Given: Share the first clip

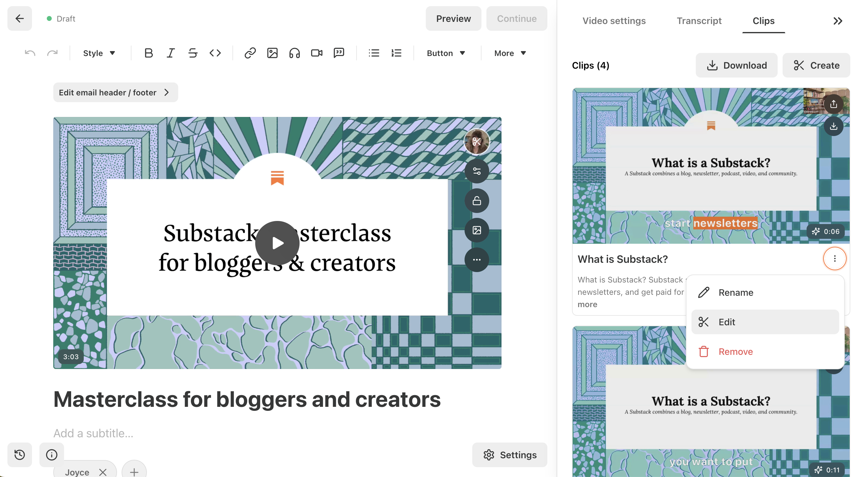Looking at the screenshot, I should 833,104.
